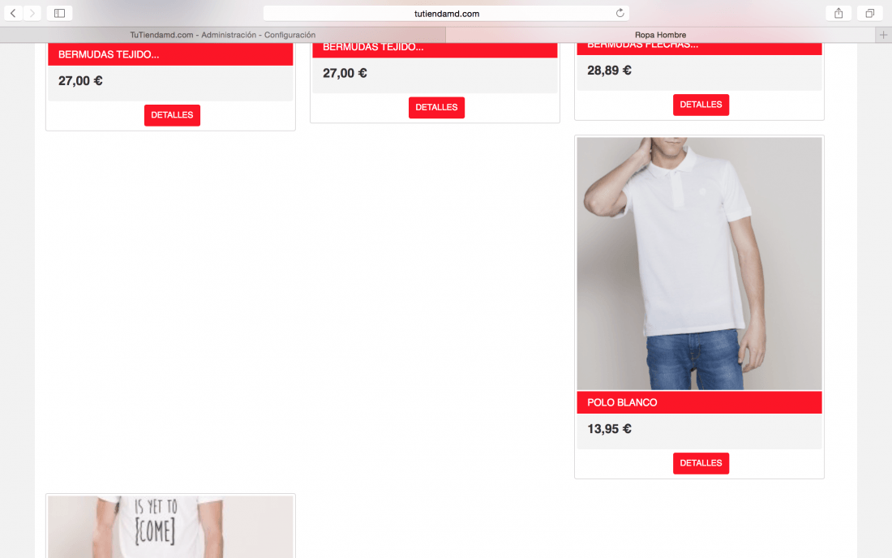Click the middle BERMUDAS TEJIDO... product title

[x=373, y=47]
